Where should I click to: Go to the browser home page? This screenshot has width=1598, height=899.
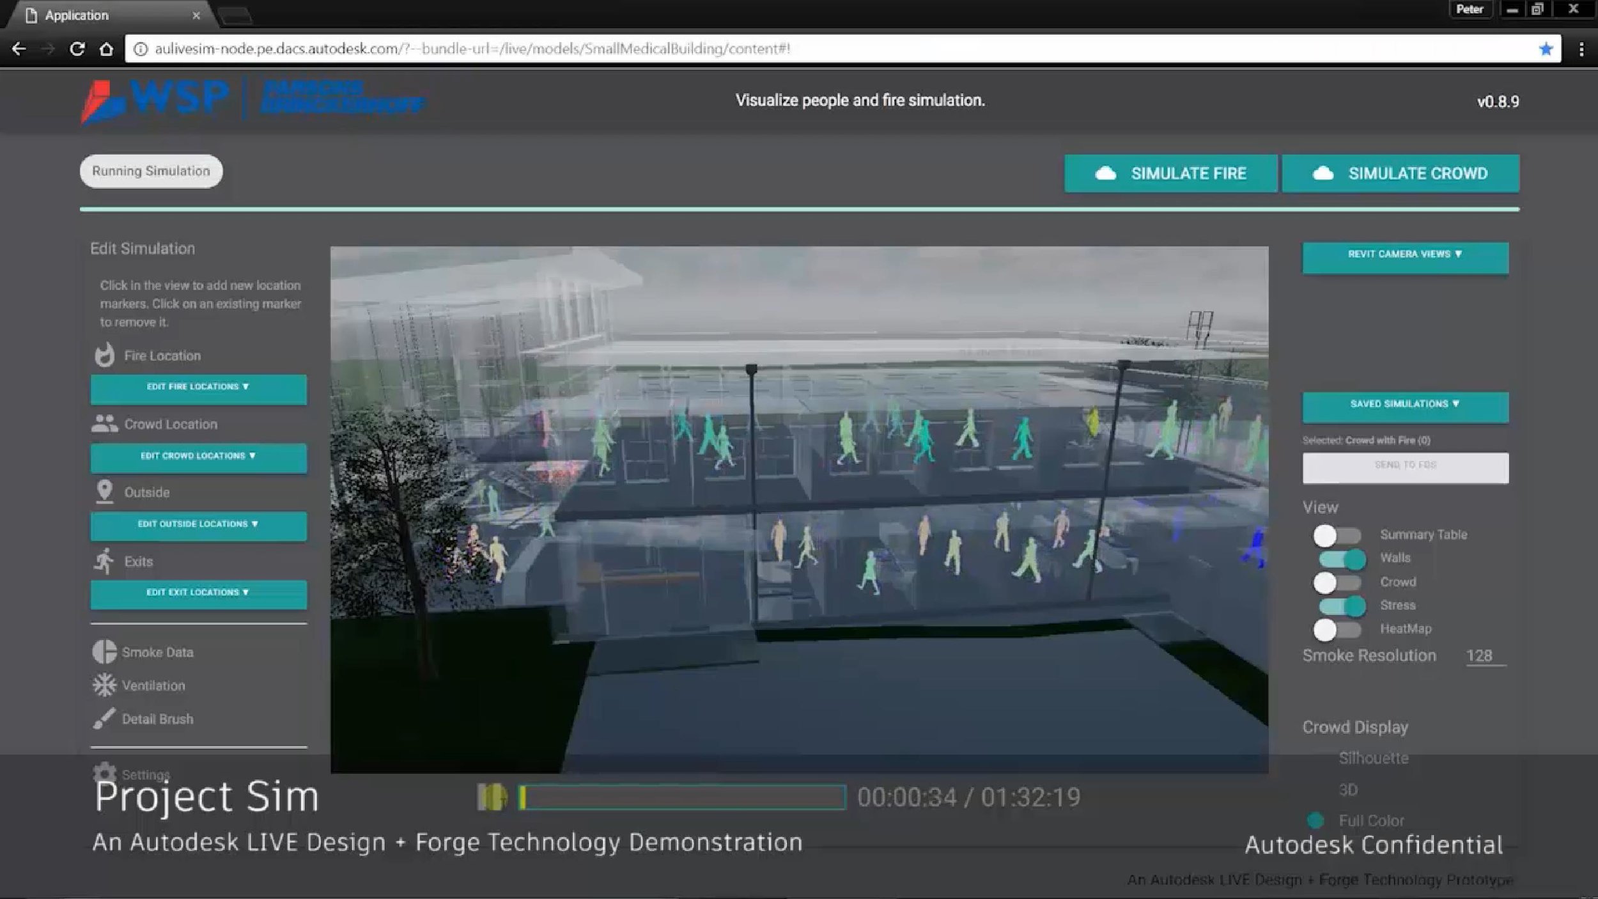tap(107, 49)
